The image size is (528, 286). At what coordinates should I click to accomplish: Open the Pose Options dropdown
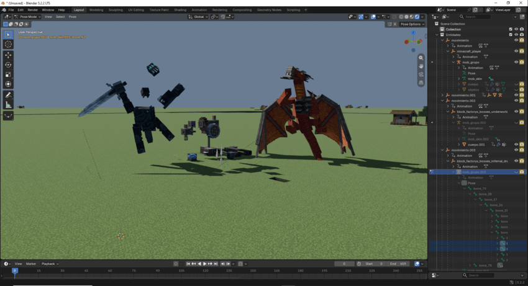click(412, 24)
